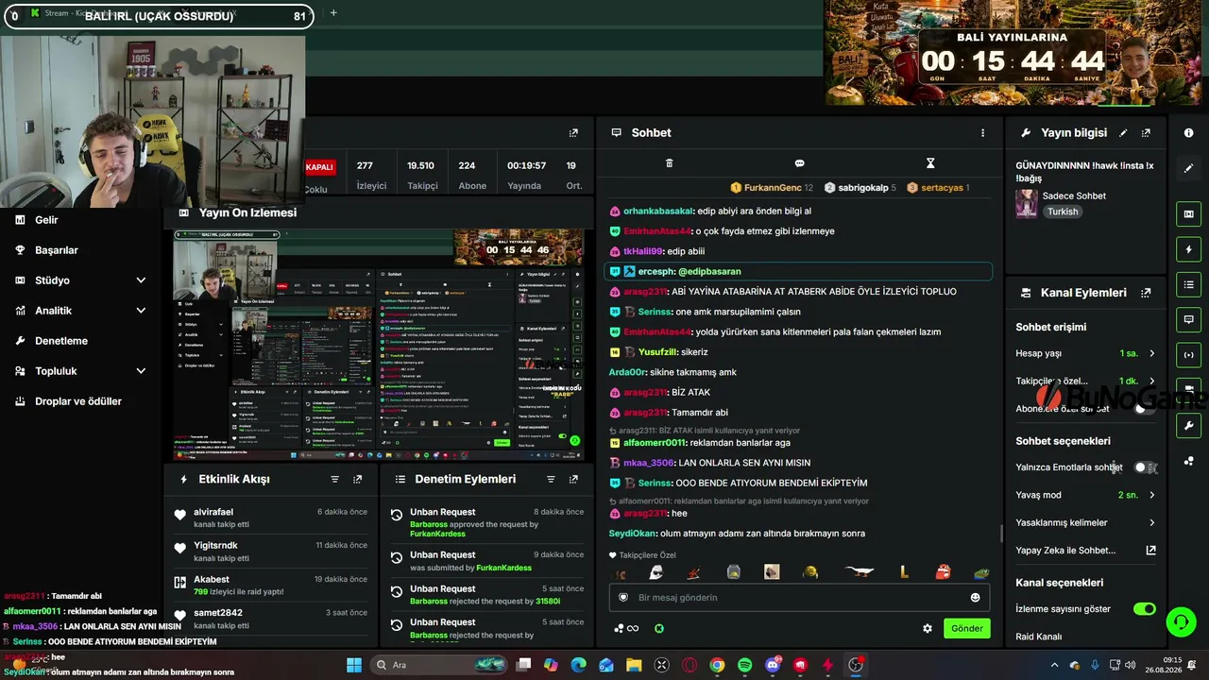Viewport: 1209px width, 680px height.
Task: Toggle the chat panel icon in the right rail
Action: click(1188, 319)
